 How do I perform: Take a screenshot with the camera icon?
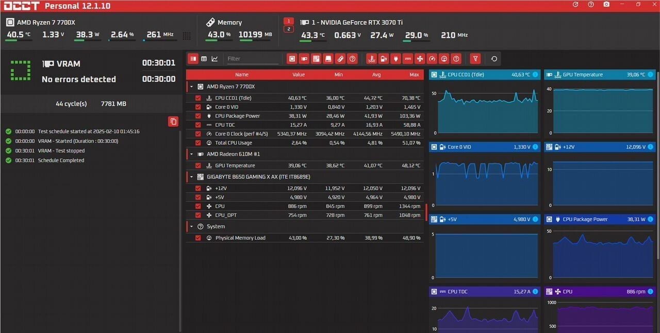coord(606,5)
